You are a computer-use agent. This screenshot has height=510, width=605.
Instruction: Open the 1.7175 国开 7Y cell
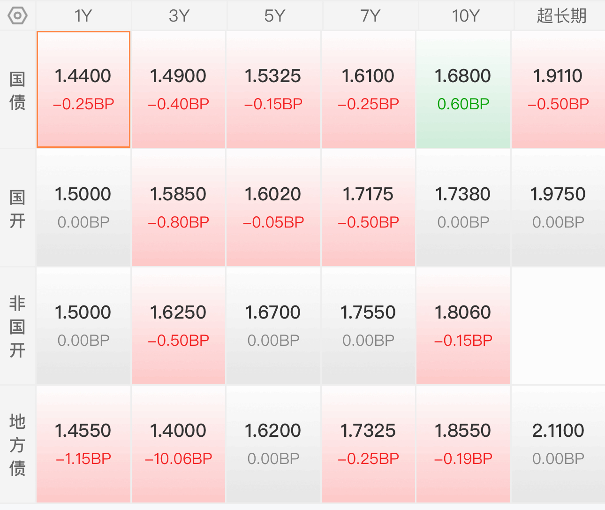pos(368,208)
